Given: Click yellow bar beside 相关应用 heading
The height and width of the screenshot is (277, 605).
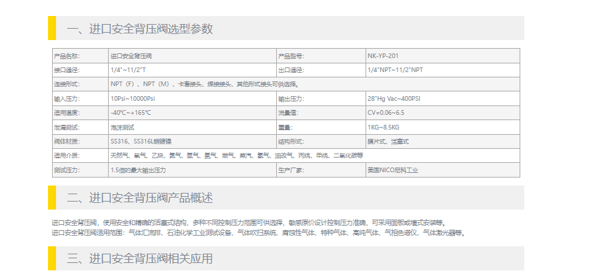Looking at the screenshot, I should click(x=52, y=258).
